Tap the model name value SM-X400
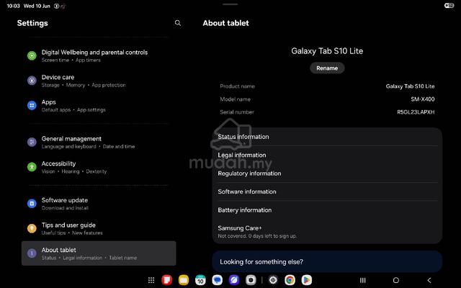The image size is (461, 288). click(x=423, y=99)
